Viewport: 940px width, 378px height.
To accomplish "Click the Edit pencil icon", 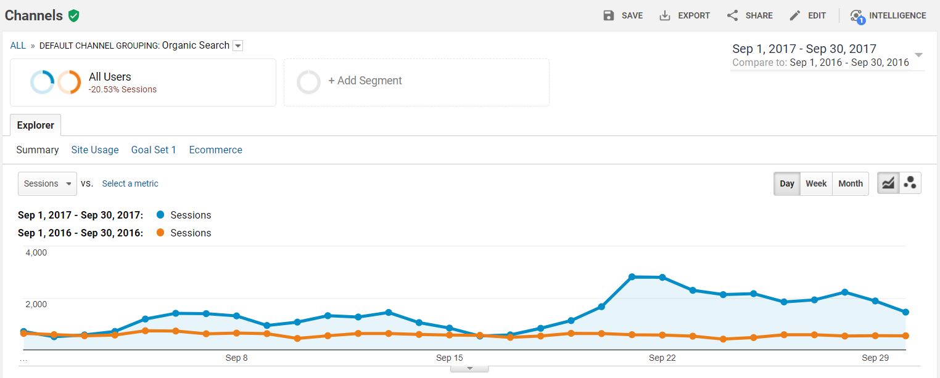I will click(795, 15).
